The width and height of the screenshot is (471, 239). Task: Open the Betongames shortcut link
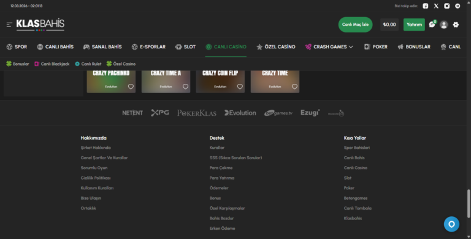coord(356,198)
